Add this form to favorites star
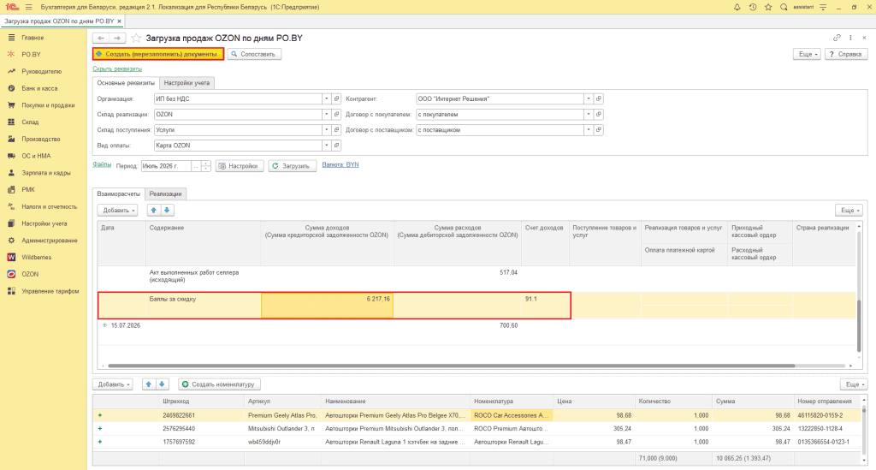876x470 pixels. [x=136, y=38]
